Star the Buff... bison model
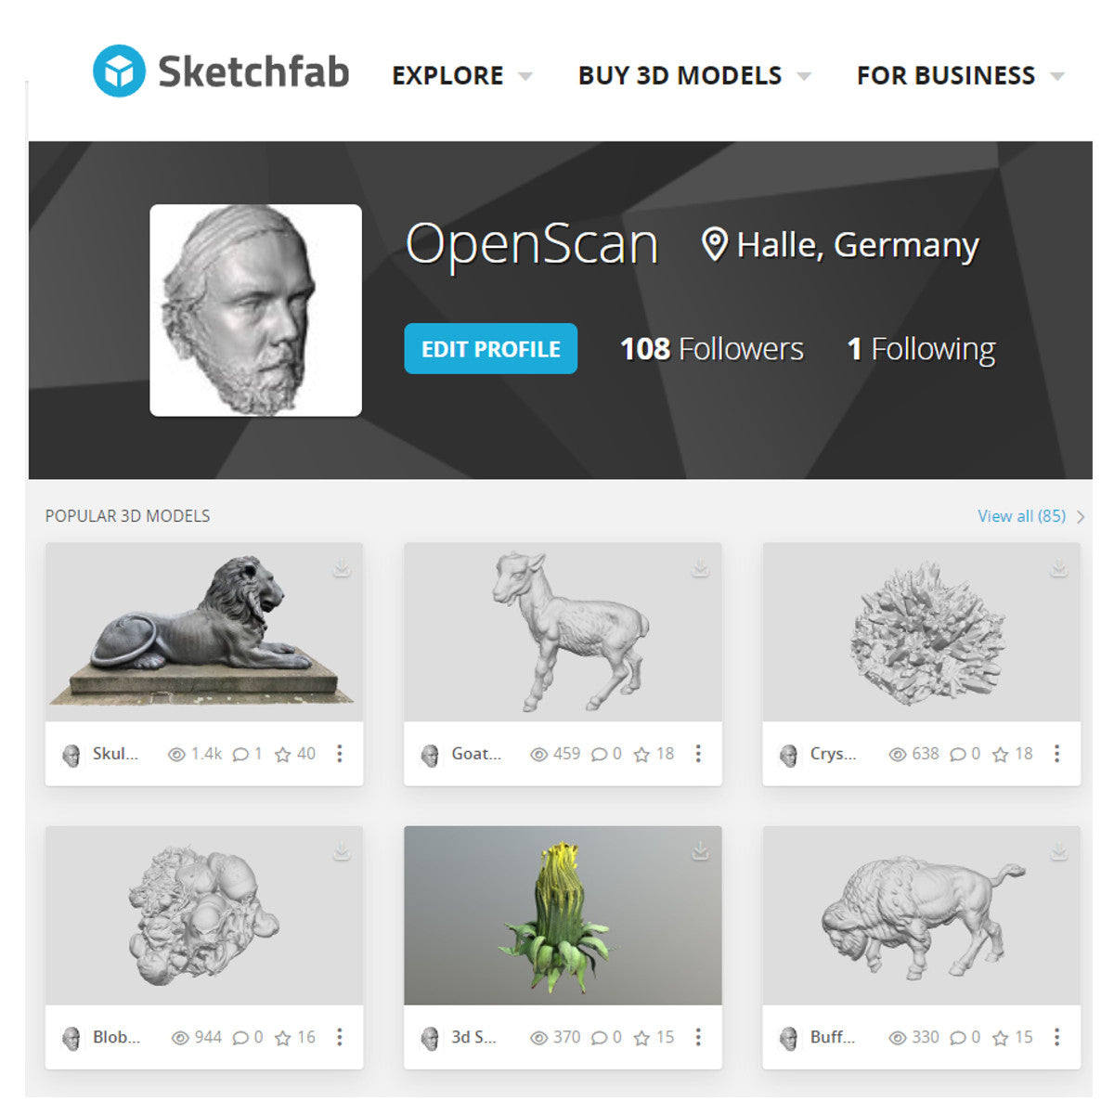The image size is (1114, 1114). (1000, 1038)
